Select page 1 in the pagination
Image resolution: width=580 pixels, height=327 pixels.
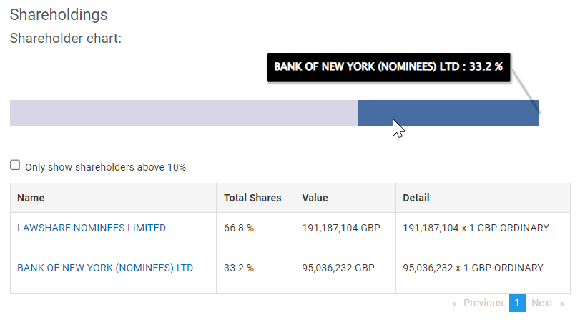point(517,303)
